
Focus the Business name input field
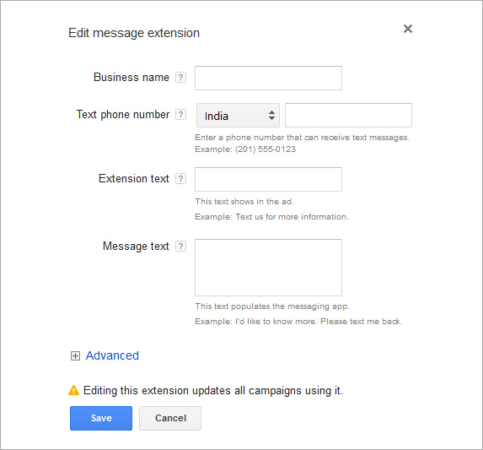point(268,78)
